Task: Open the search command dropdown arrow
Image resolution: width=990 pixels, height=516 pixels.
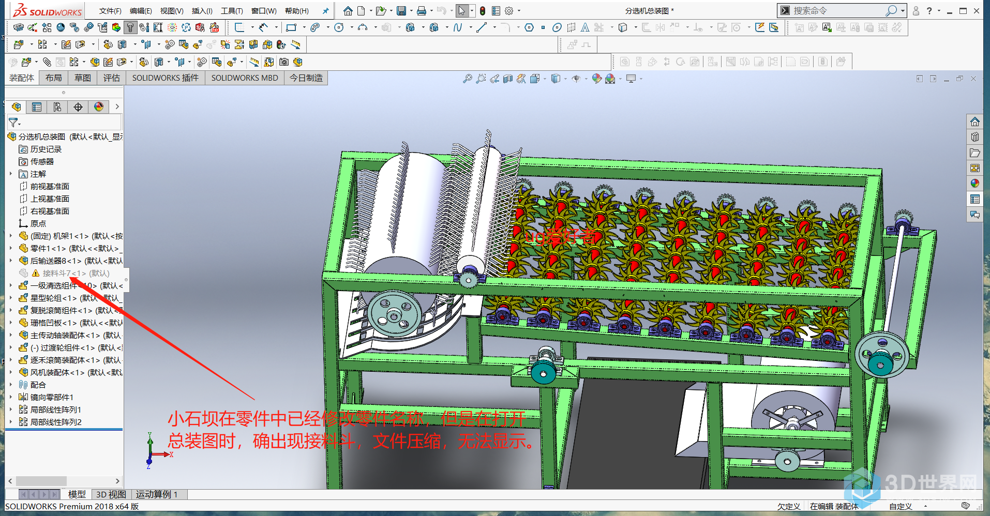Action: tap(903, 10)
